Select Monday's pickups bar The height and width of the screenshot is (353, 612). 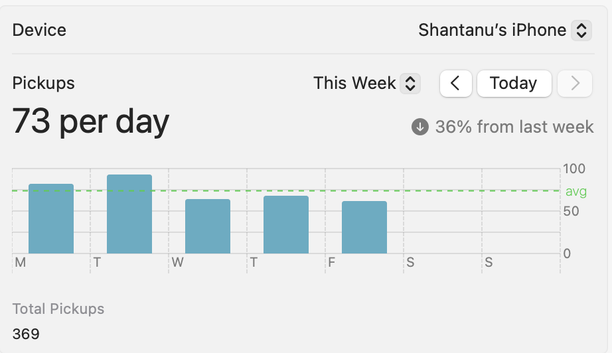click(51, 218)
